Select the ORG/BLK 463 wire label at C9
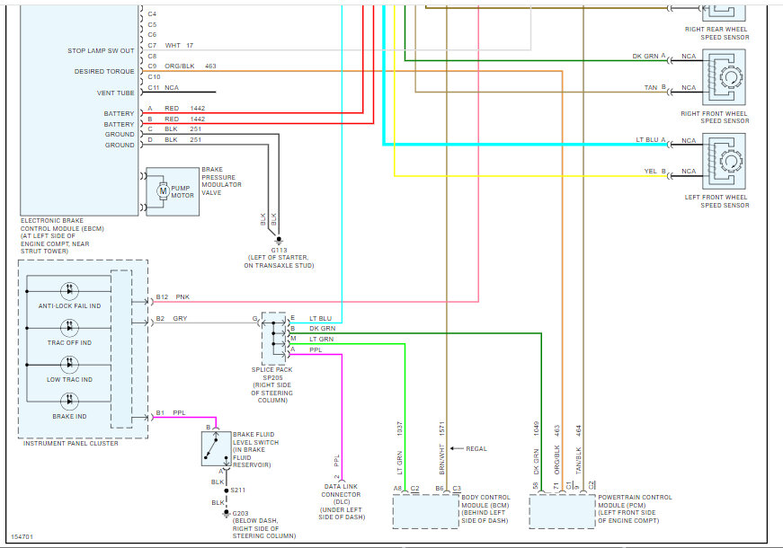 click(x=191, y=66)
